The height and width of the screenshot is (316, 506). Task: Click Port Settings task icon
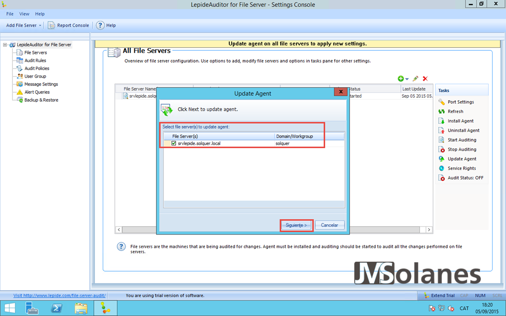(x=441, y=102)
